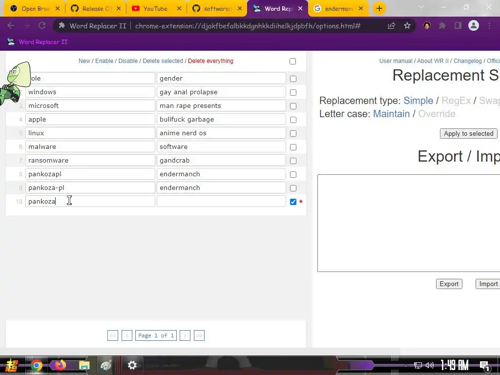Check the box for the gender row

[293, 79]
